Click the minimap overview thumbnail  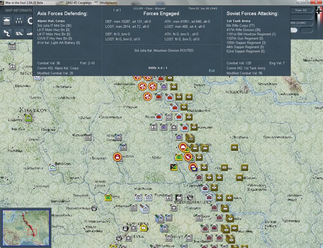(26, 228)
